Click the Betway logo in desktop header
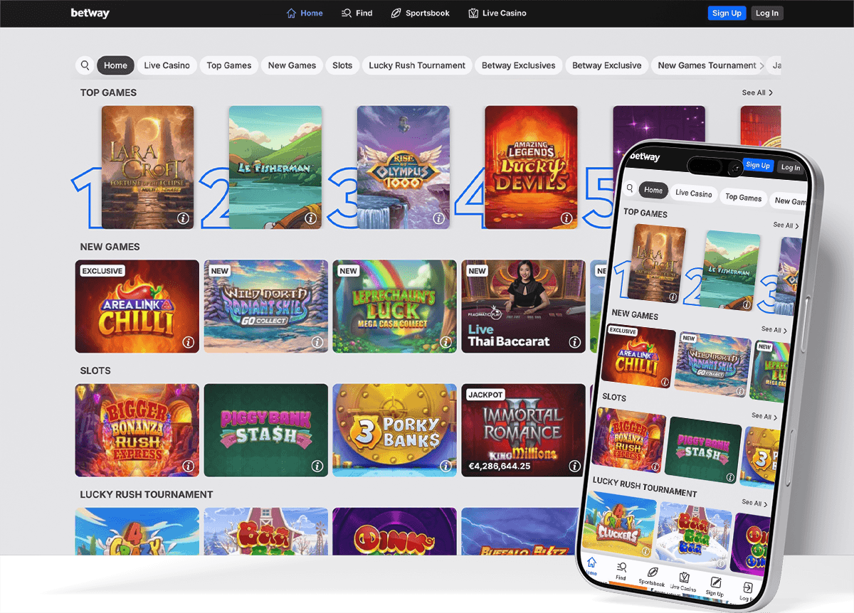Viewport: 854px width, 613px height. pyautogui.click(x=90, y=13)
